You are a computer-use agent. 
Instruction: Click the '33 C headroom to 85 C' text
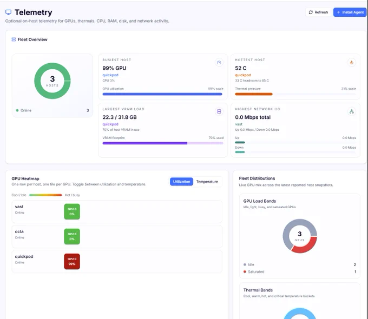point(252,81)
